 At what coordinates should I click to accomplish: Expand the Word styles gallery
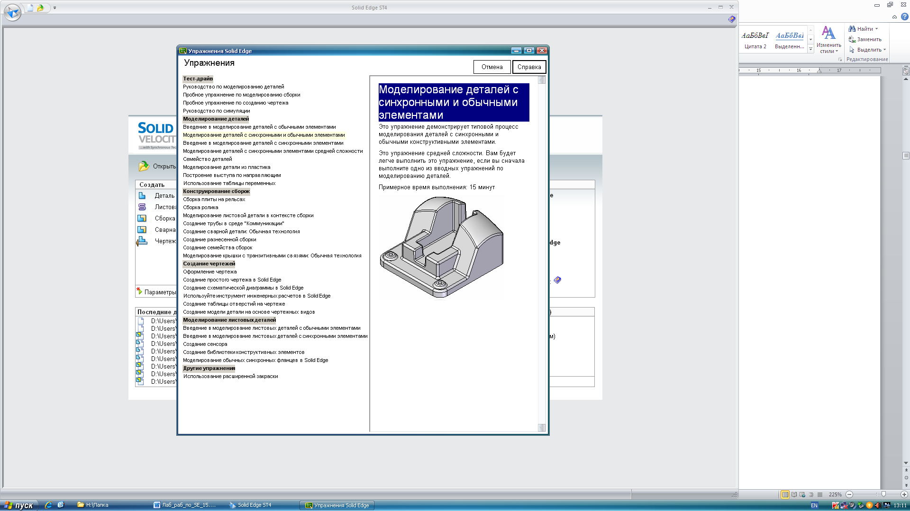810,49
